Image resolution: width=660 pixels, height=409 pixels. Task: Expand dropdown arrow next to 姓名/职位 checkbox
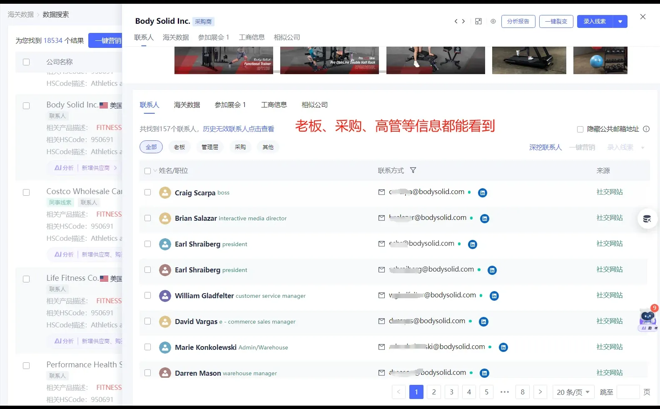pos(155,171)
